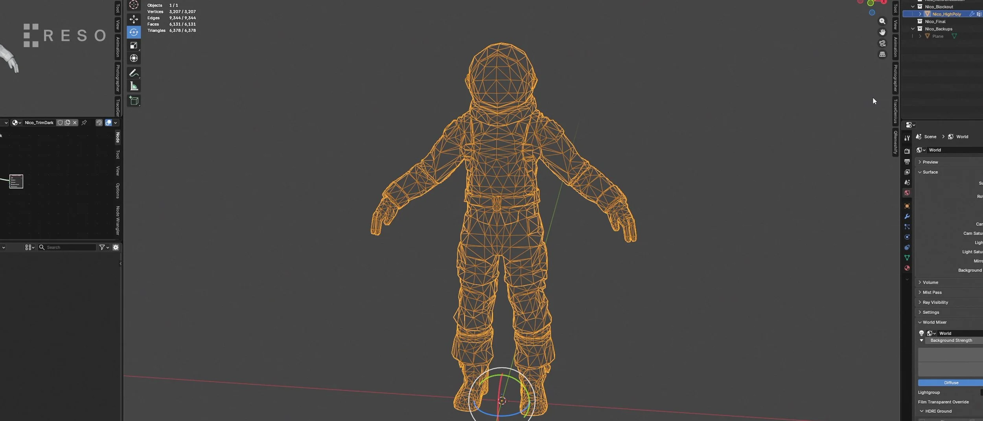Open Photographer tab beside outliner
The height and width of the screenshot is (421, 983).
click(895, 78)
